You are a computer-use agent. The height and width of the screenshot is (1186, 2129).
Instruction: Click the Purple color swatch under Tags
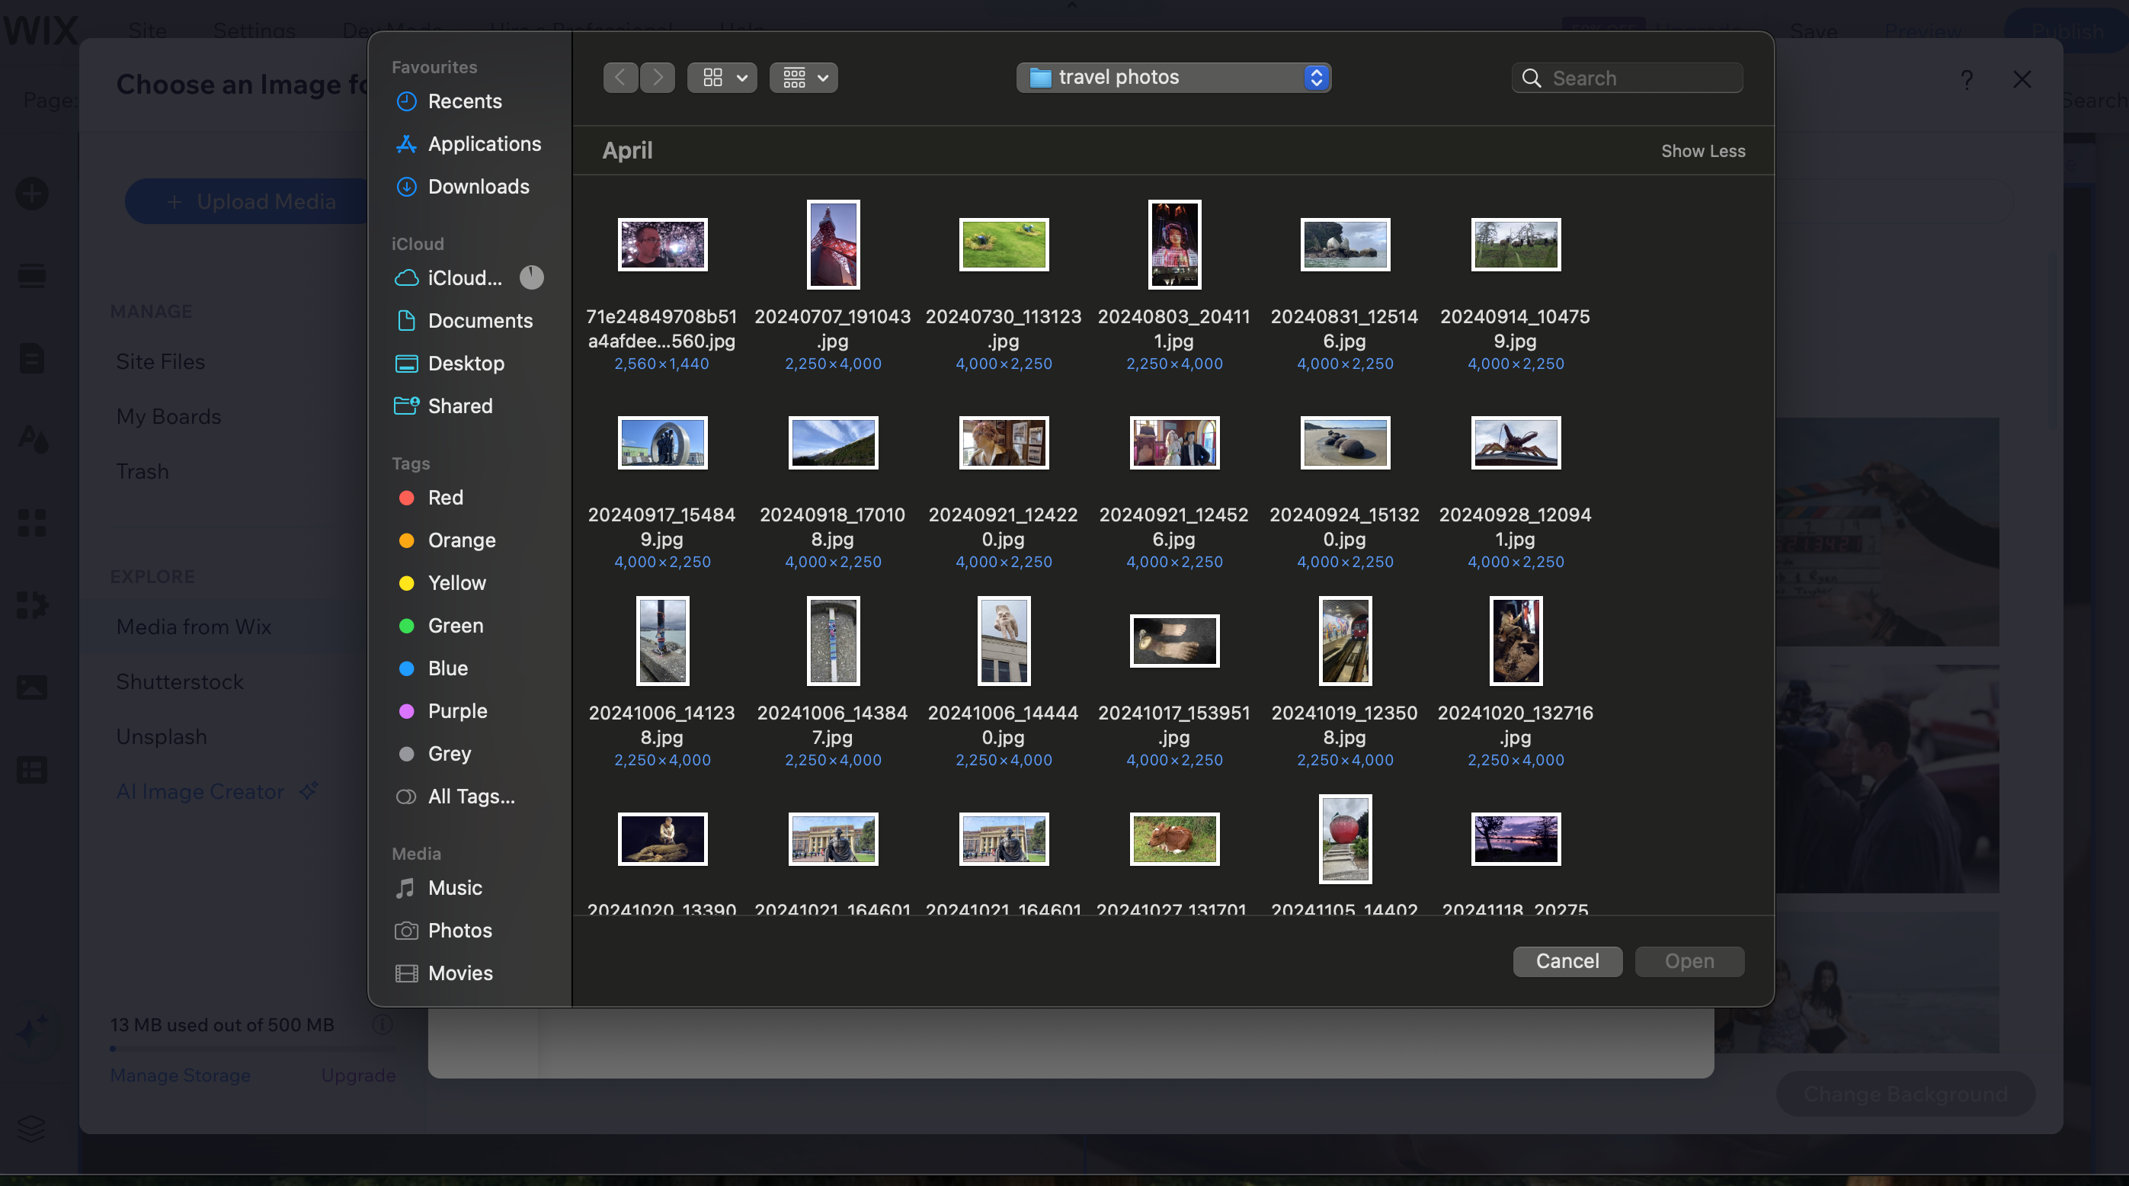(407, 711)
